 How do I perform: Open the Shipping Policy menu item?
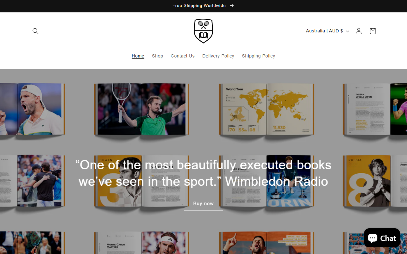pyautogui.click(x=259, y=56)
